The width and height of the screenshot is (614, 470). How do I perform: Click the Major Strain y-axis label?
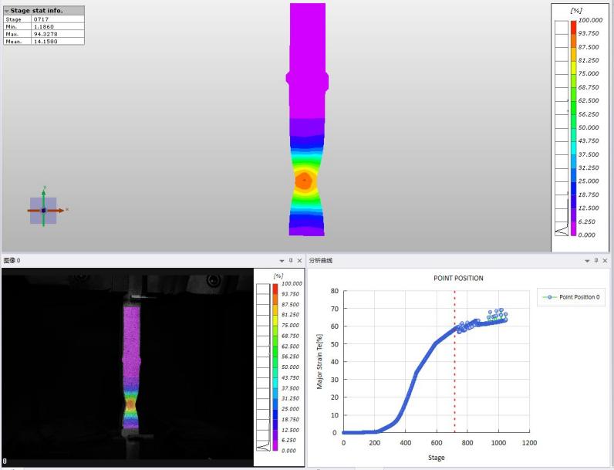pyautogui.click(x=319, y=361)
